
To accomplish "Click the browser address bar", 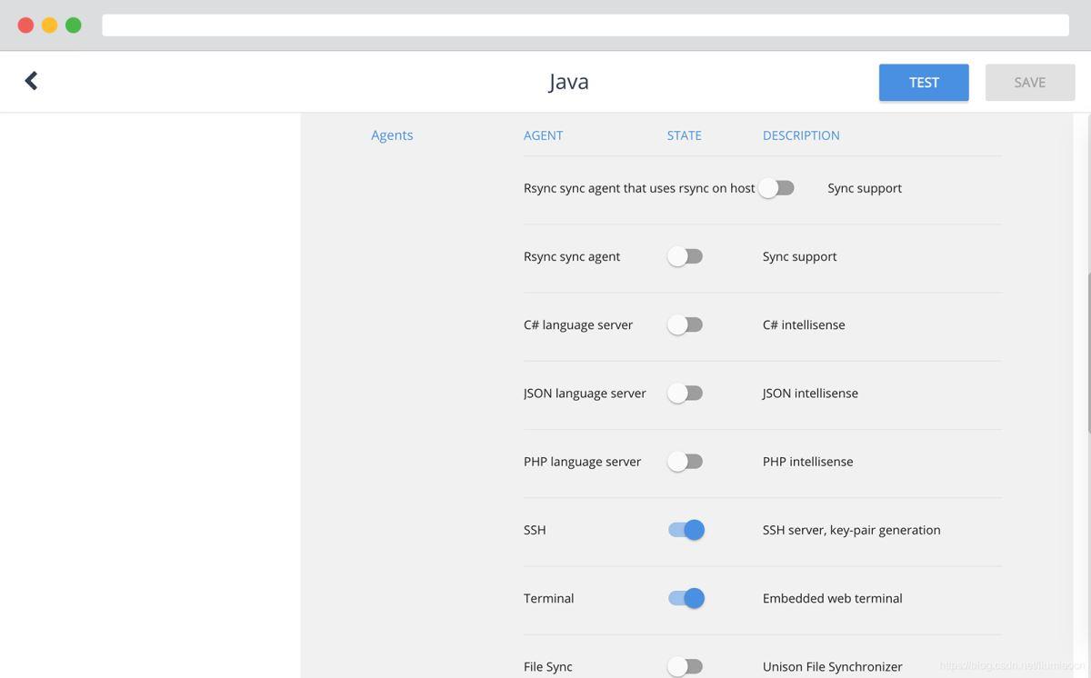I will tap(585, 25).
